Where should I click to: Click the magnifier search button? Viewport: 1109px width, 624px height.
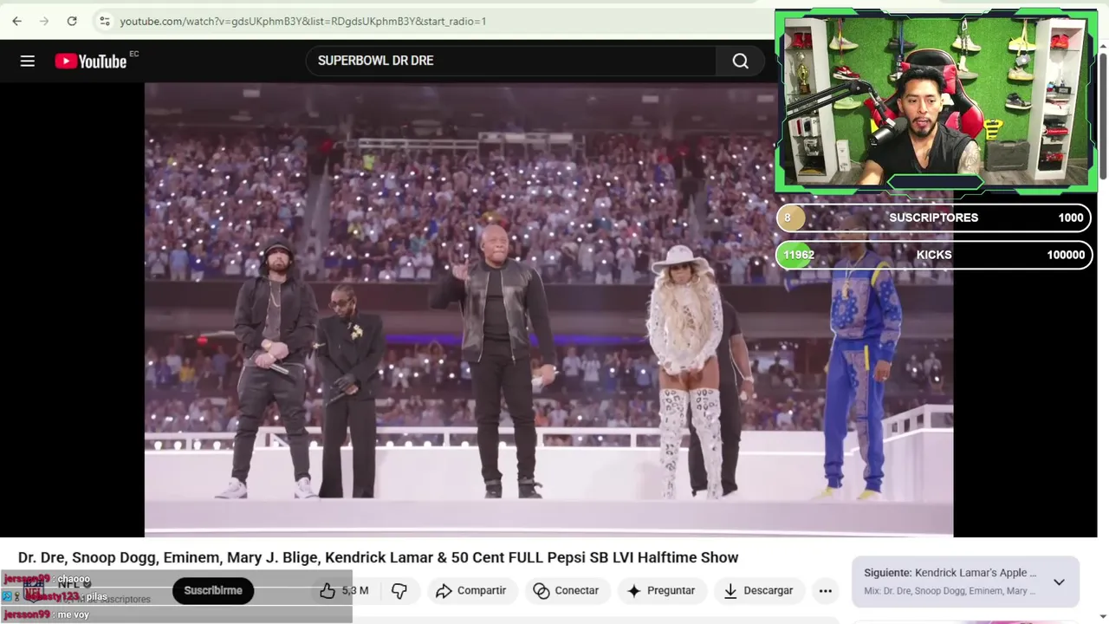coord(741,61)
